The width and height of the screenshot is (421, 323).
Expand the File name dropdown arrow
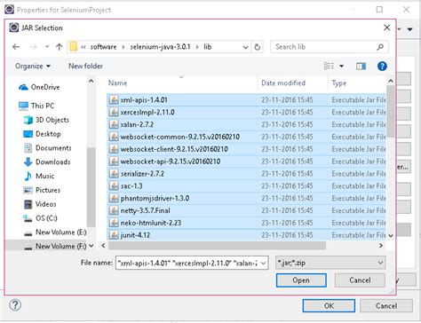(264, 263)
